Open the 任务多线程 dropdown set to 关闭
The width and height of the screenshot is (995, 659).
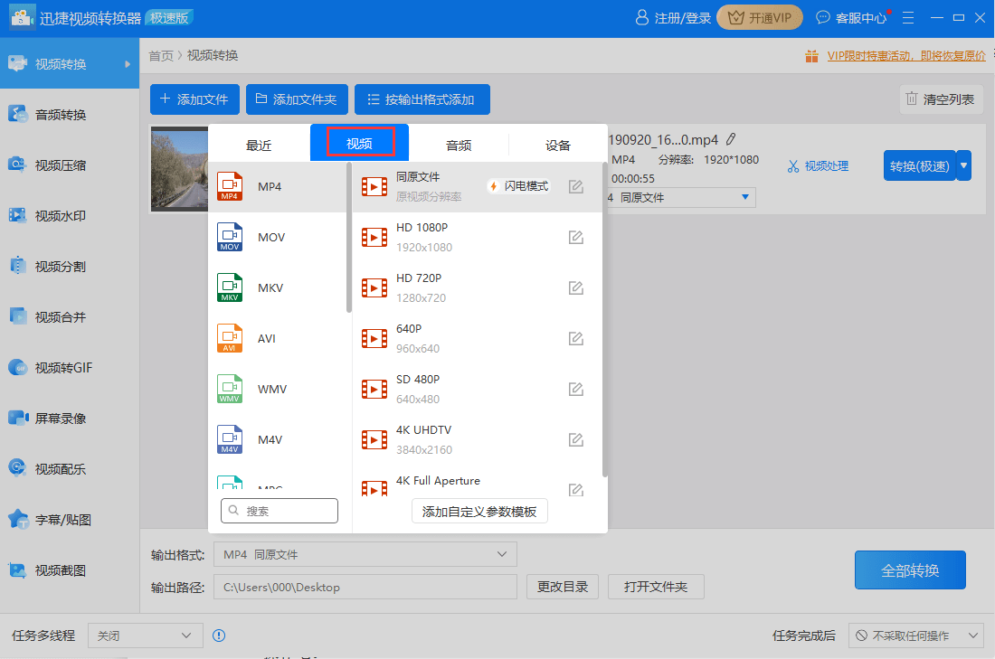click(x=146, y=635)
